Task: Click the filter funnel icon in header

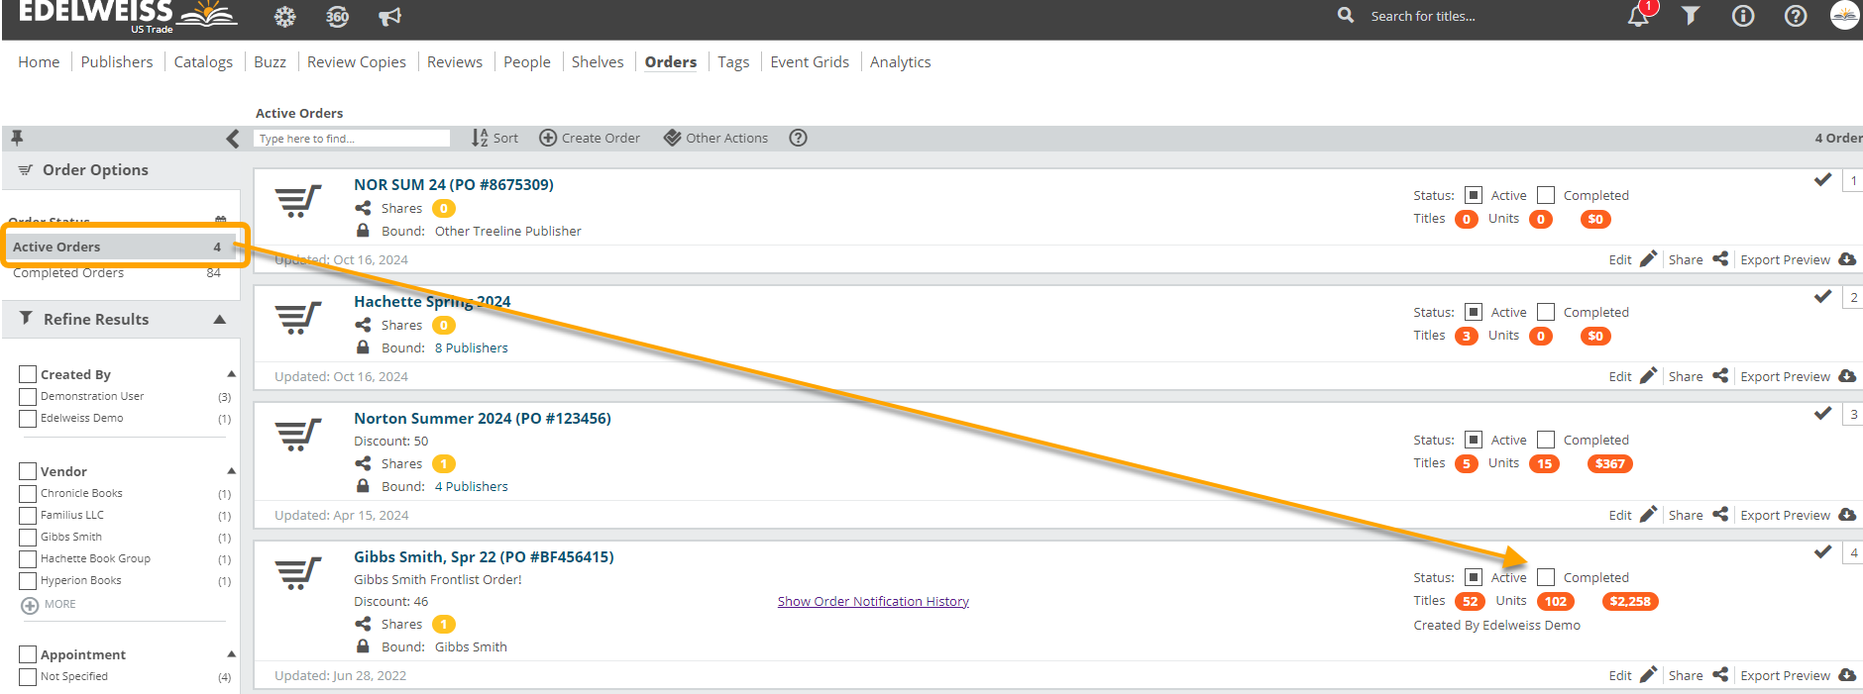Action: click(1691, 15)
